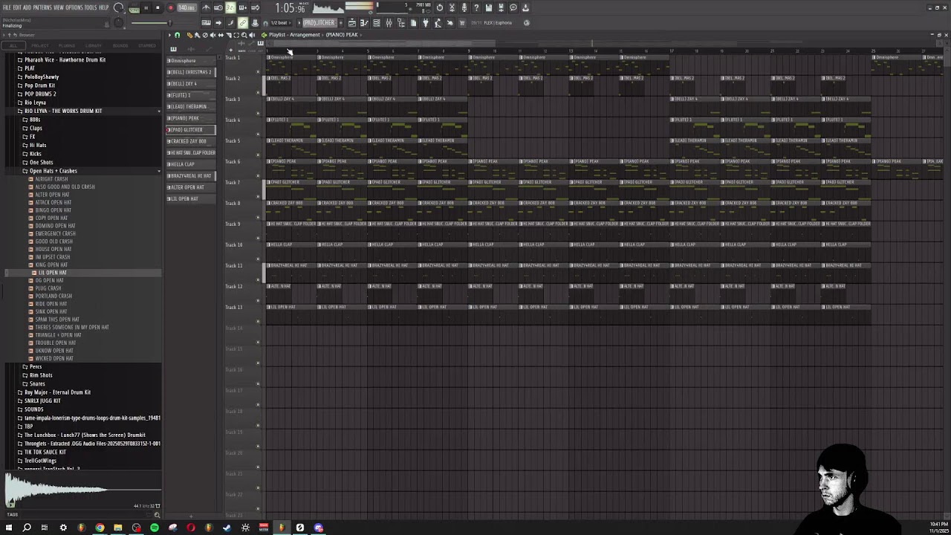Select the (BELL) CHRISTMAS 2 pattern in picker

pos(190,72)
